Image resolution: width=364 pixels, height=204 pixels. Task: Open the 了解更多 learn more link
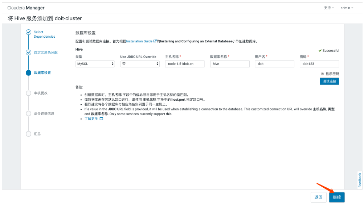coord(91,119)
